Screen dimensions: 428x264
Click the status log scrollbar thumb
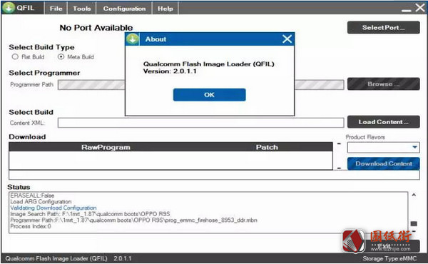pos(414,224)
